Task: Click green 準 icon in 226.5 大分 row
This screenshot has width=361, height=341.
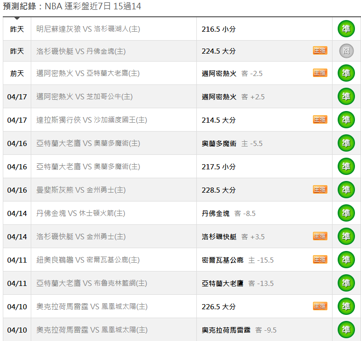Action: [x=346, y=306]
